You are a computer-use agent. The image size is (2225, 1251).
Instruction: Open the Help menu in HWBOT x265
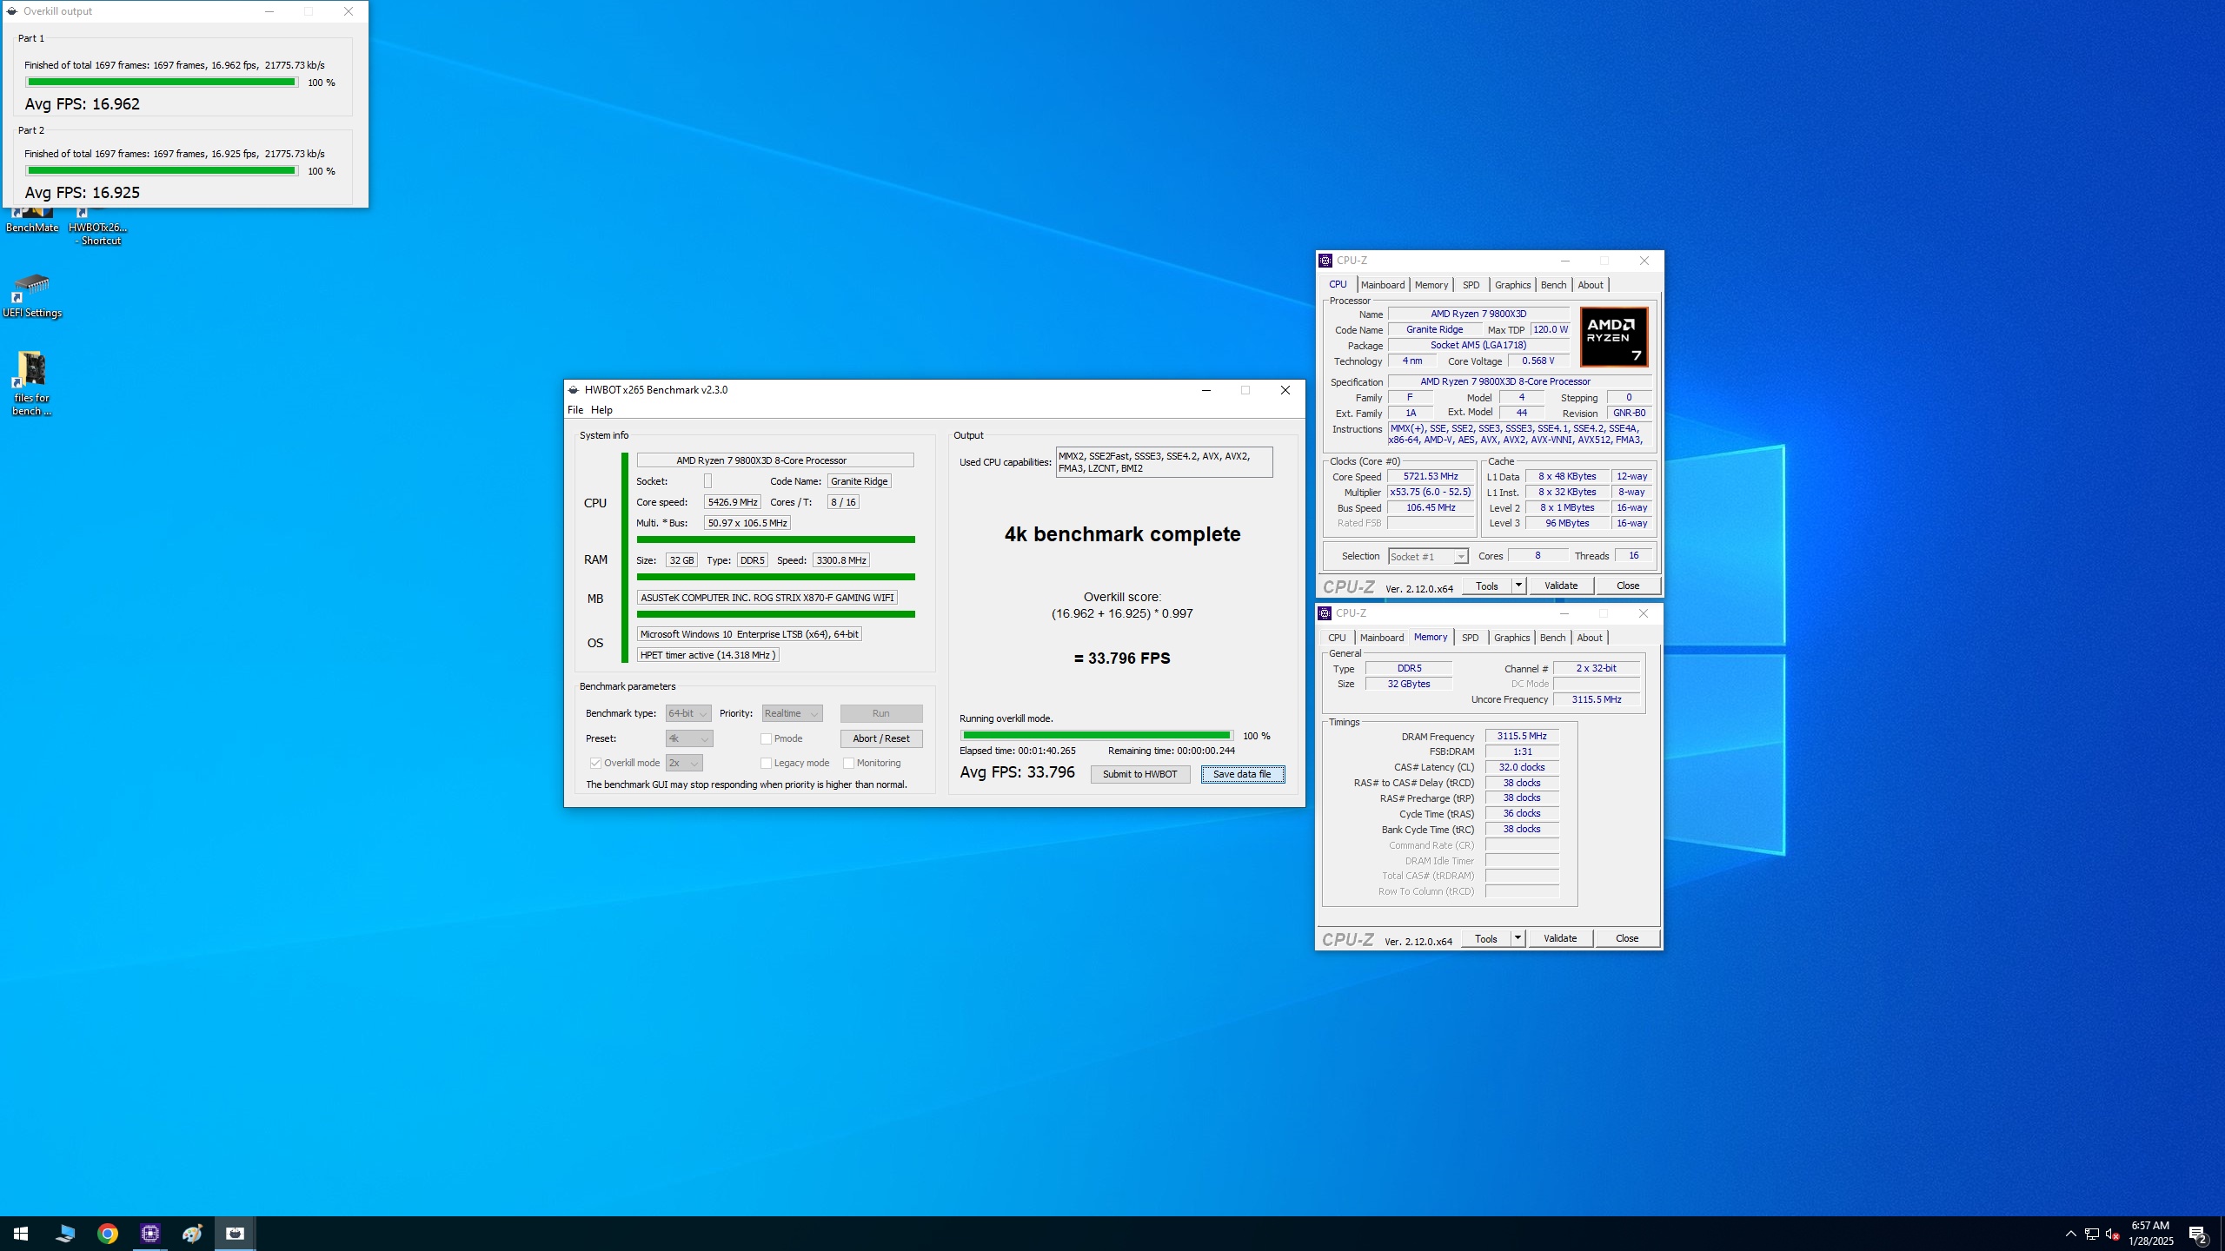pyautogui.click(x=601, y=410)
